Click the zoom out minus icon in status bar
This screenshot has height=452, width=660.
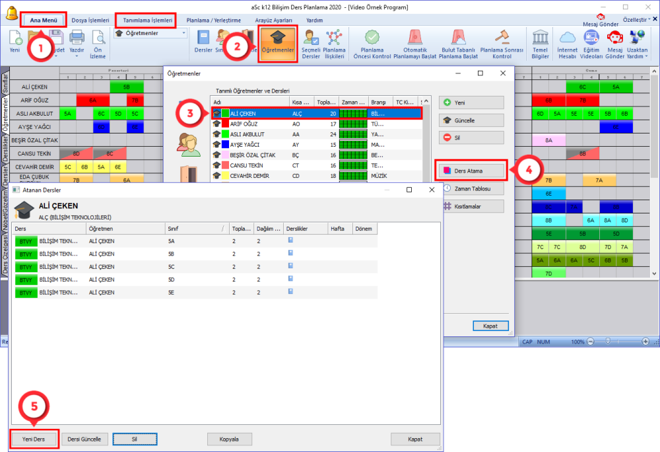click(x=591, y=342)
